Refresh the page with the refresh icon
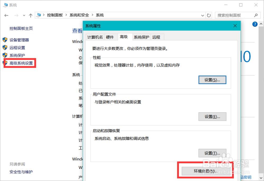This screenshot has width=264, height=181. tap(209, 15)
